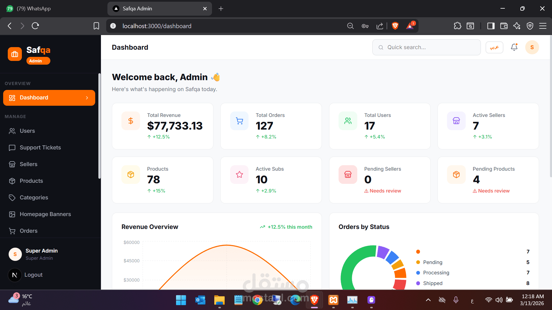Click the password key icon in the address bar
This screenshot has width=552, height=310.
tap(365, 26)
